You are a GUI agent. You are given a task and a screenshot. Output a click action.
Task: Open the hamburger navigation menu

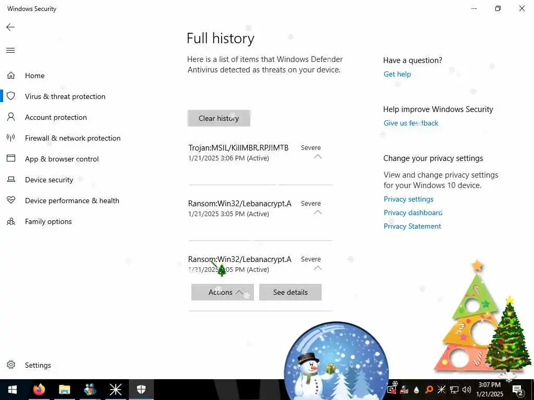click(x=10, y=51)
